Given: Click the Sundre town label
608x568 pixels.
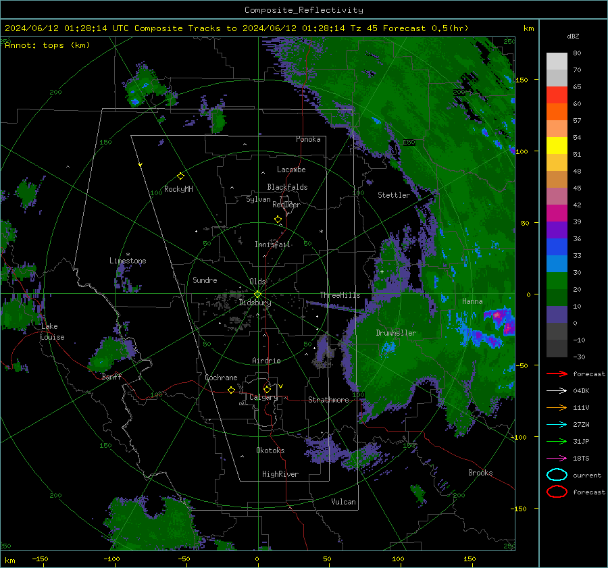Looking at the screenshot, I should tap(205, 280).
